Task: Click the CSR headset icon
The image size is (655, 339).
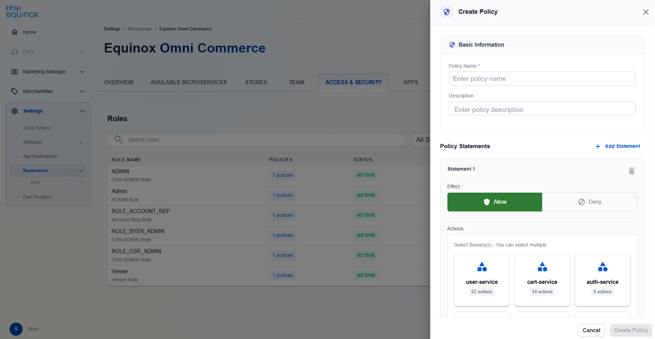Action: click(x=15, y=52)
